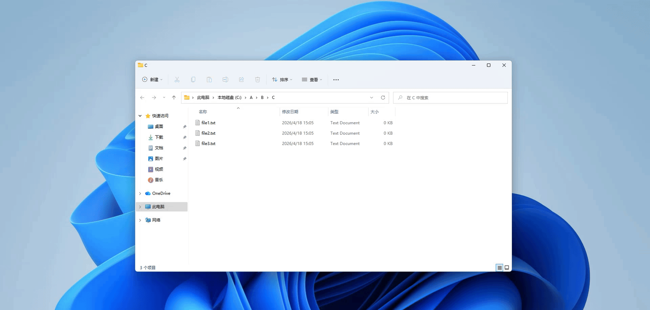Image resolution: width=650 pixels, height=310 pixels.
Task: Refresh the current folder view
Action: click(383, 98)
